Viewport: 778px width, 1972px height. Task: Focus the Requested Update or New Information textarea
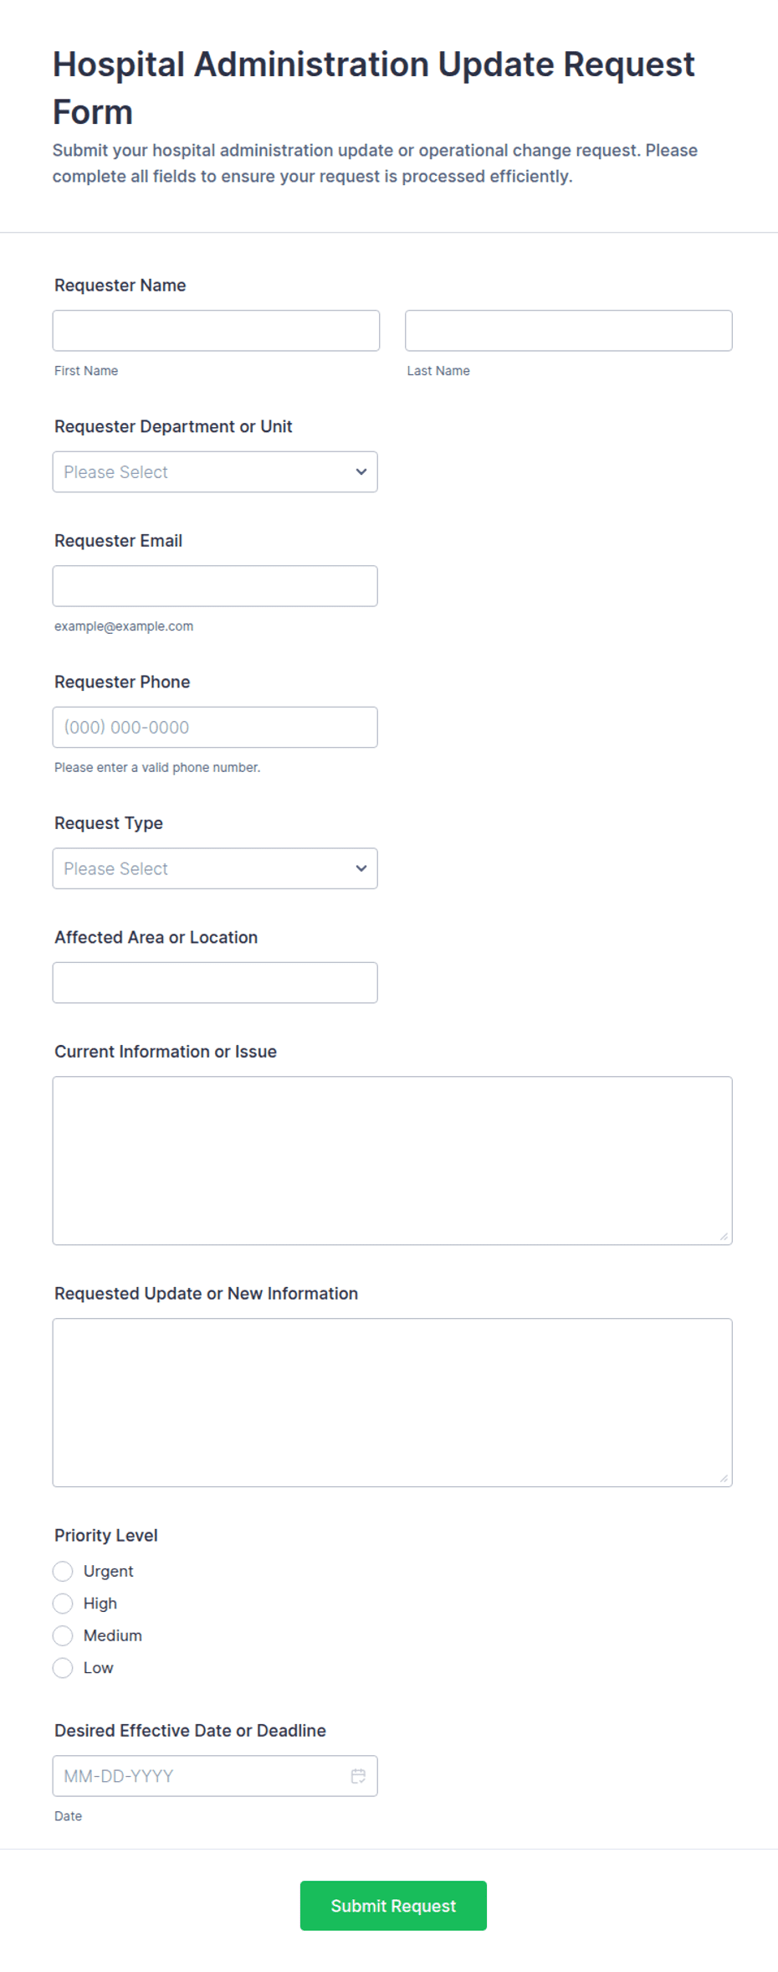point(392,1403)
